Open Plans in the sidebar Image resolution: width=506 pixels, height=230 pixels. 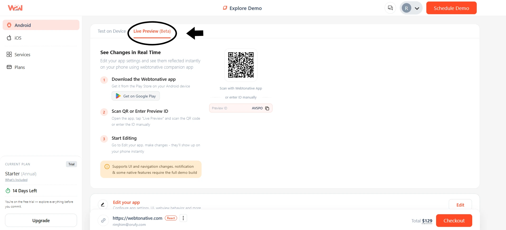pyautogui.click(x=41, y=67)
